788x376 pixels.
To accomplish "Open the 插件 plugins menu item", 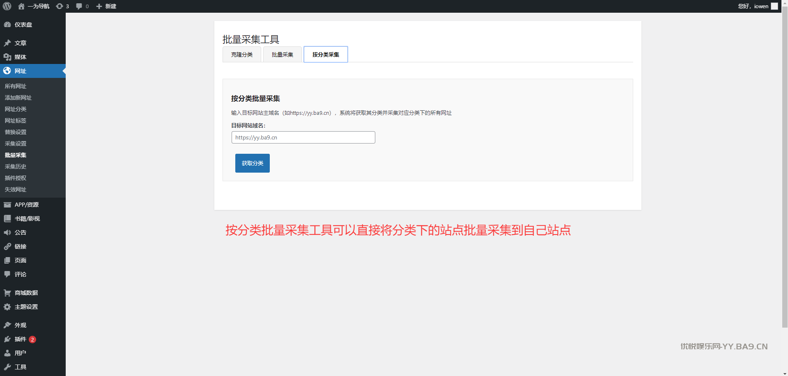I will [x=21, y=339].
